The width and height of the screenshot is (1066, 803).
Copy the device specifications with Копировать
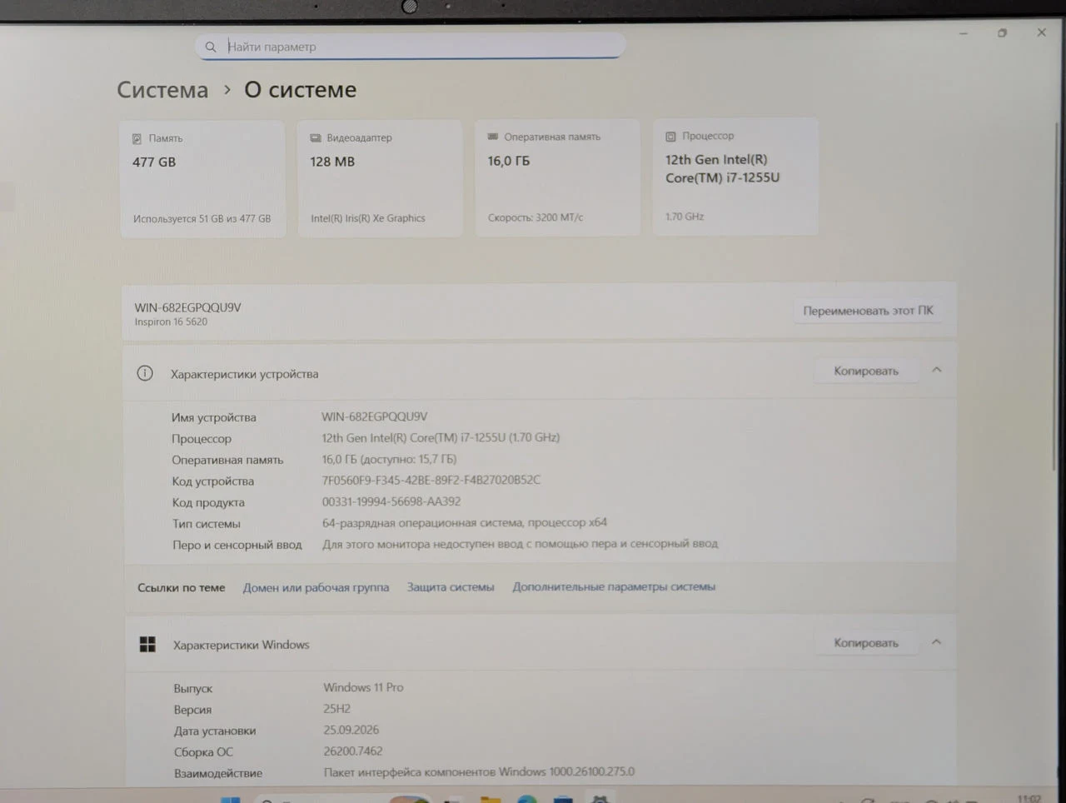click(x=866, y=371)
